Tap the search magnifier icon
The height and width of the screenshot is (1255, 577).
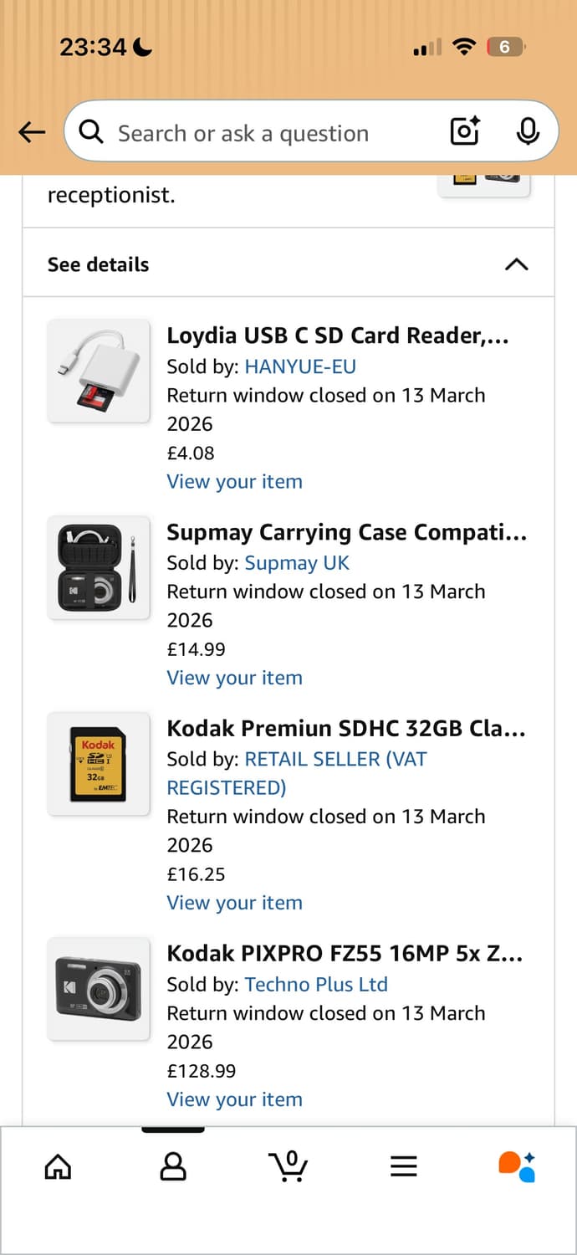pos(91,131)
